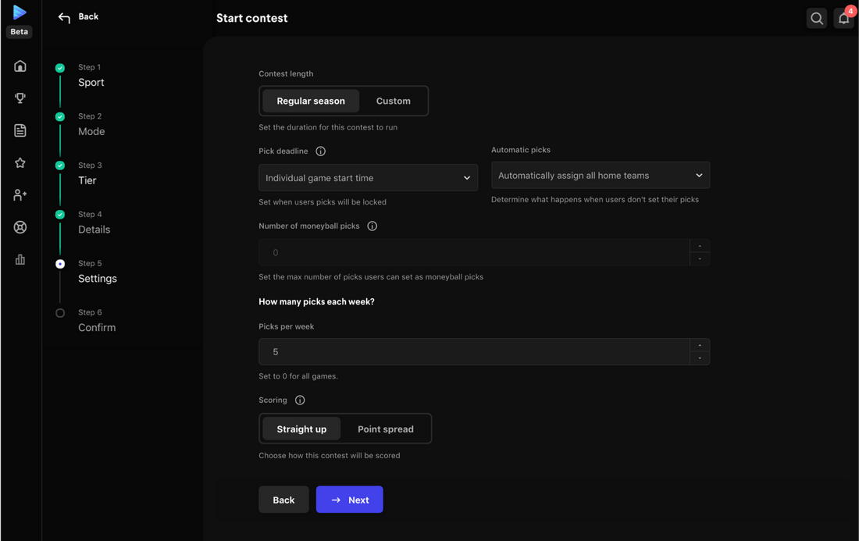Viewport: 859px width, 541px height.
Task: Jump to Step 4 Details
Action: 94,229
